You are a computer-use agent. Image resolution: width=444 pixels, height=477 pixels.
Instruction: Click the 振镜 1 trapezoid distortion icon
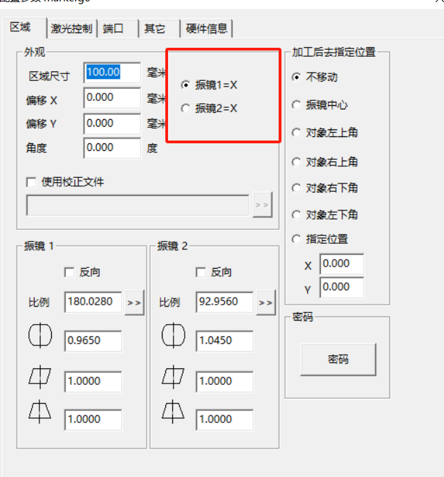(x=40, y=412)
